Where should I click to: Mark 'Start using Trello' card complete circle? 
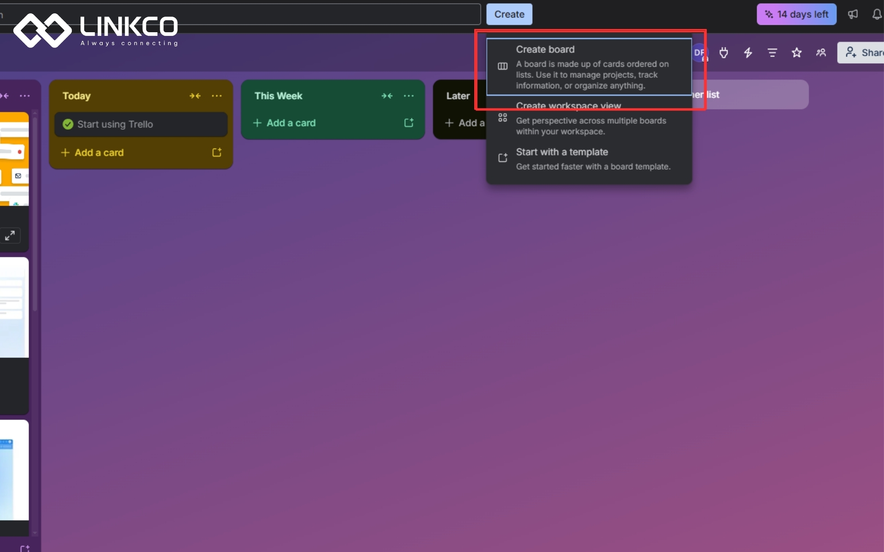click(68, 124)
